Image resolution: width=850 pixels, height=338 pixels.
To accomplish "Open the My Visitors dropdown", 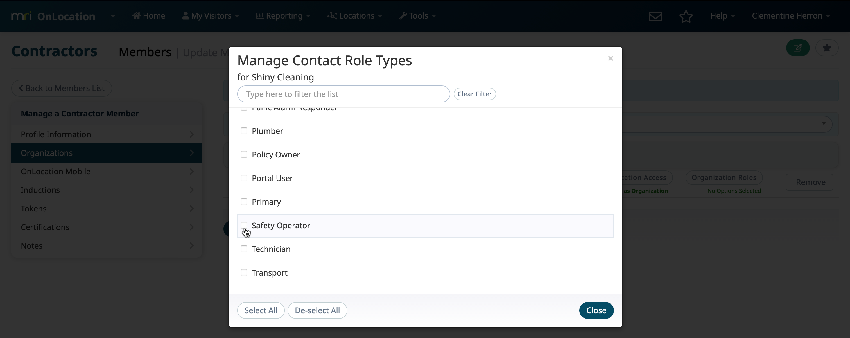I will tap(211, 16).
